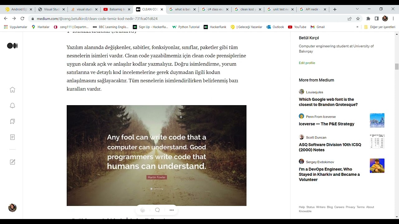Close the CLEAN CODE tab
Viewport: 399px width, 224px height.
click(x=162, y=9)
